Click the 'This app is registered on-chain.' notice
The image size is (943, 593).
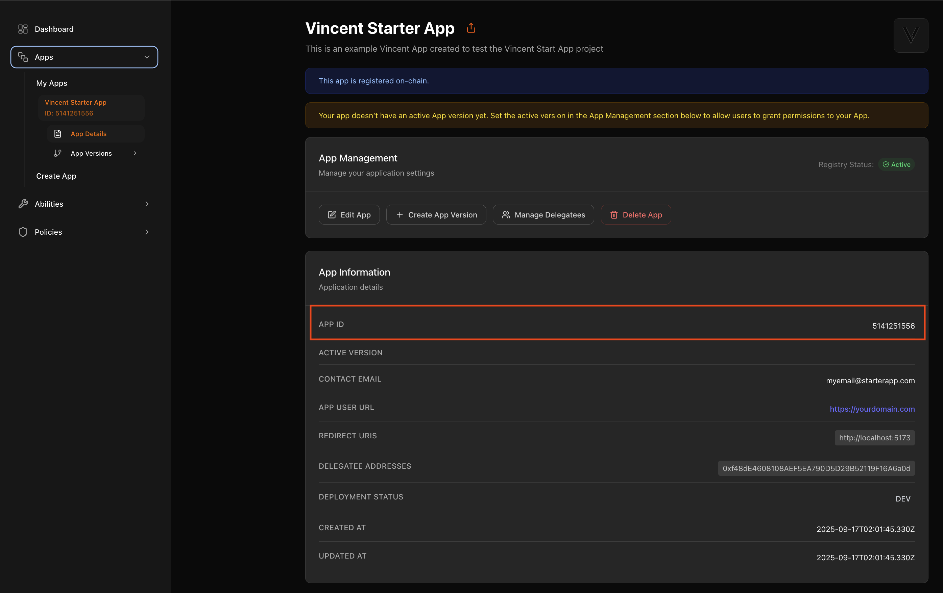(616, 81)
